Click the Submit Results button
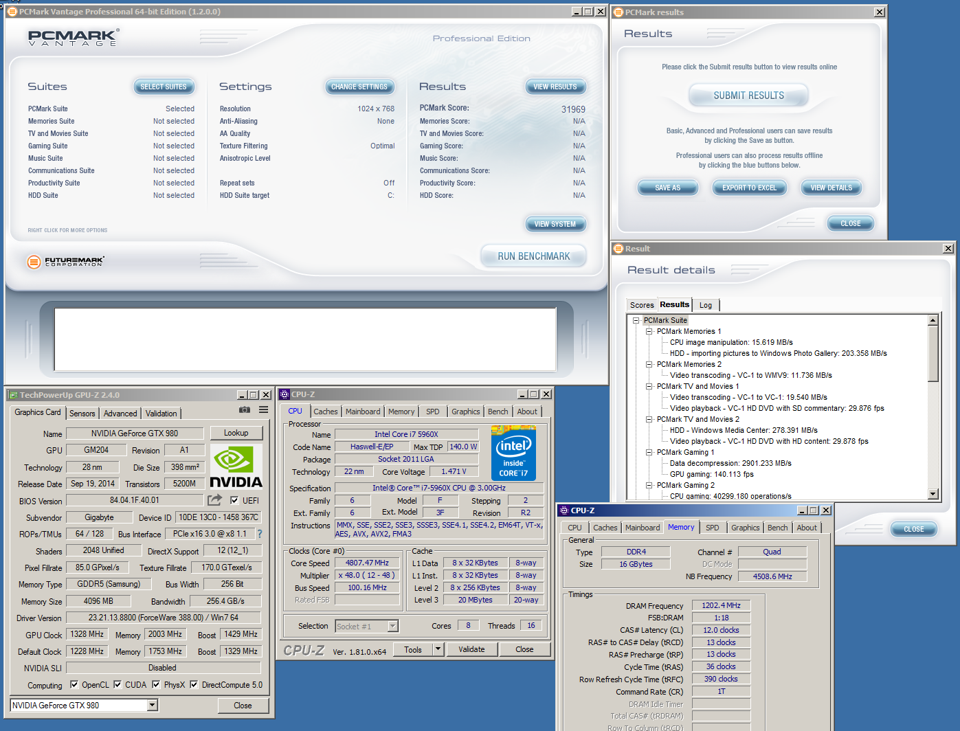This screenshot has width=960, height=731. coord(748,95)
